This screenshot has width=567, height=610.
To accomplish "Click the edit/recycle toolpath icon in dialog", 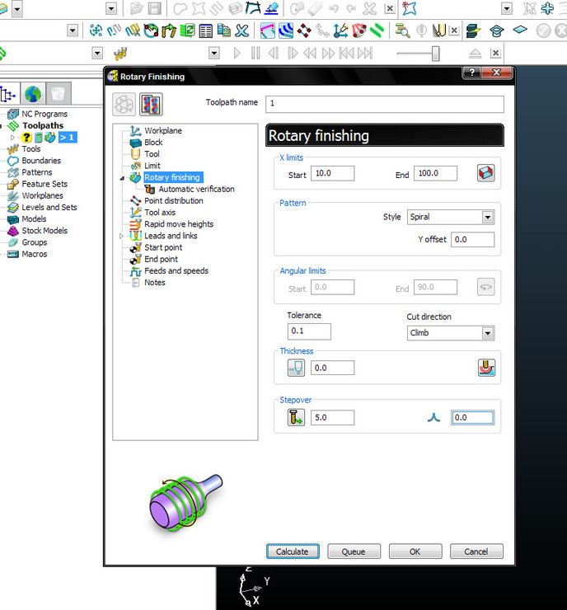I will (124, 104).
